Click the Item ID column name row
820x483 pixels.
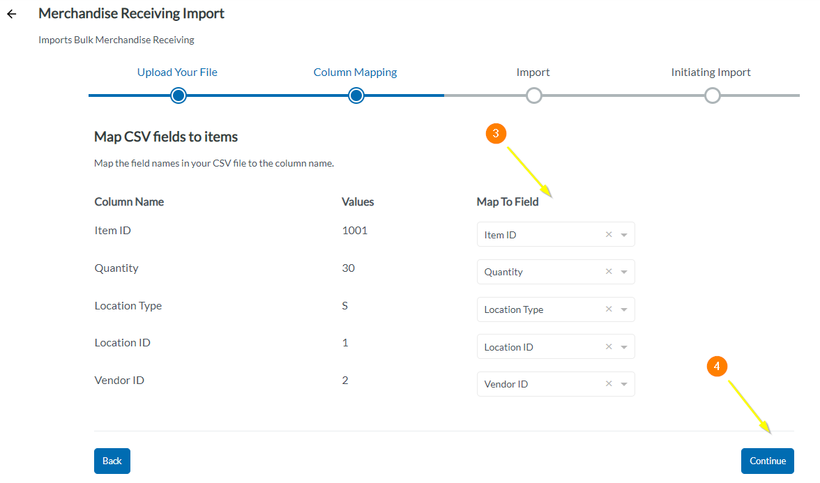click(112, 231)
